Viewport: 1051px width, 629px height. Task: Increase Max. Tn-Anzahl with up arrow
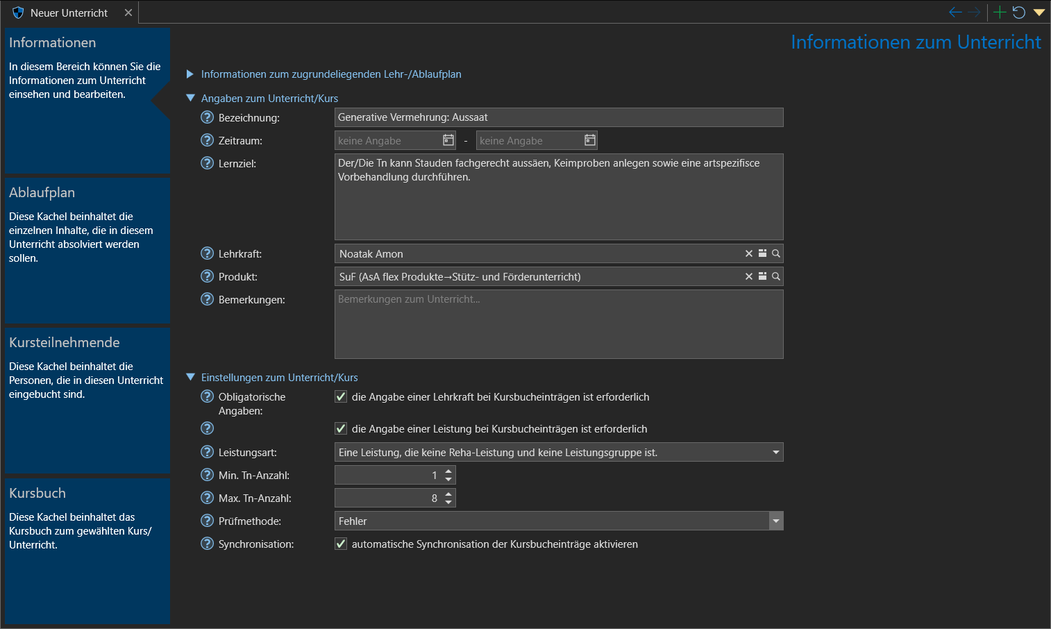point(448,494)
